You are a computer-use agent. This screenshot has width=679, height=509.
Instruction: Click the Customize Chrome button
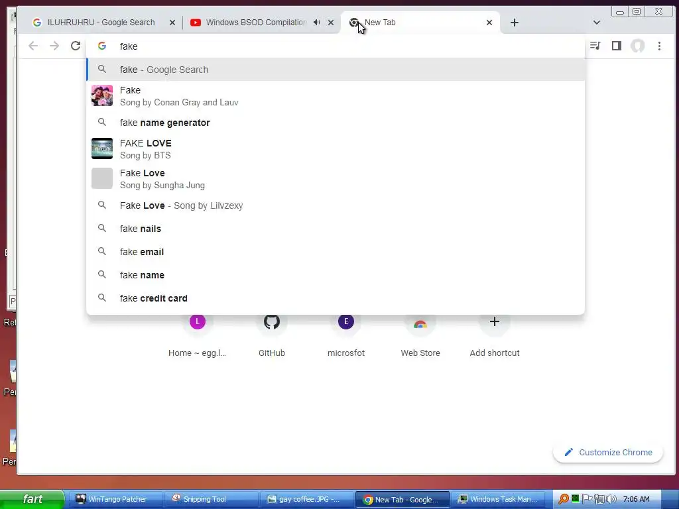(608, 452)
